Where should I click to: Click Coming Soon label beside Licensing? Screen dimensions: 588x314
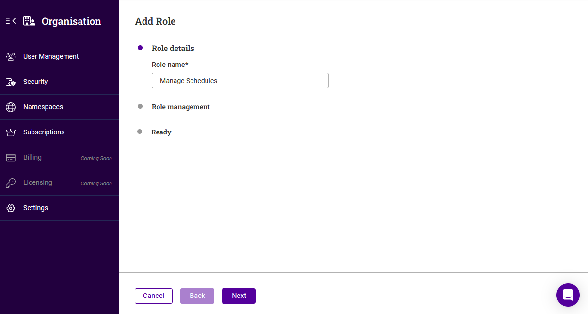[x=96, y=183]
